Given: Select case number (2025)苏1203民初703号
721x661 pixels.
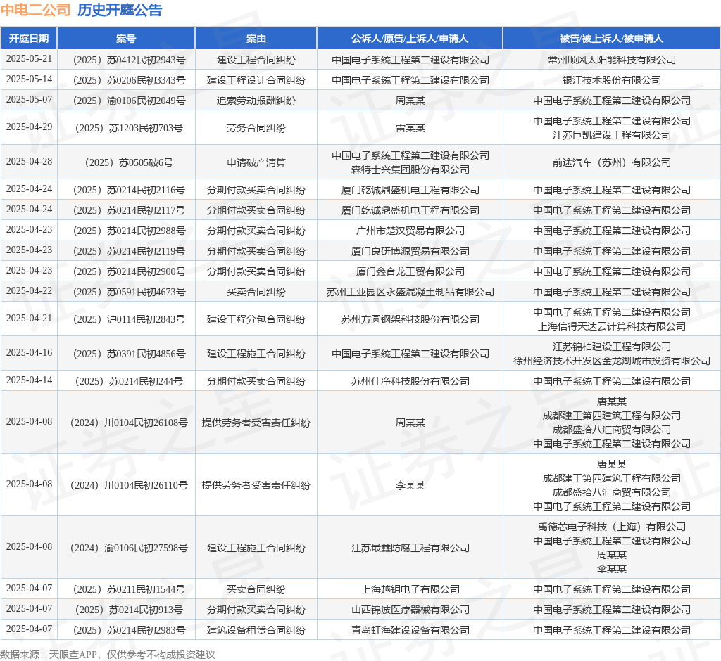Looking at the screenshot, I should click(130, 128).
